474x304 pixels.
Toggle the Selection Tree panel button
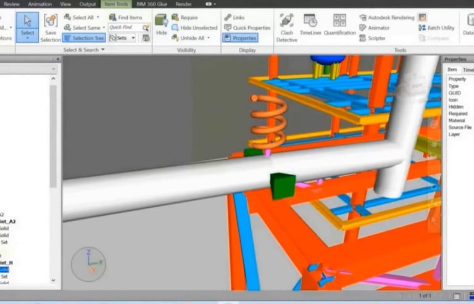[84, 38]
